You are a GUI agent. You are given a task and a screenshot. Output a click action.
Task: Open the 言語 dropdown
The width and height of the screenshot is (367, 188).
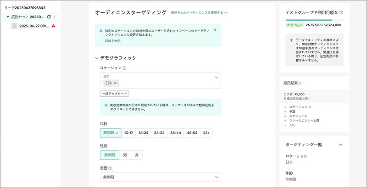click(160, 177)
